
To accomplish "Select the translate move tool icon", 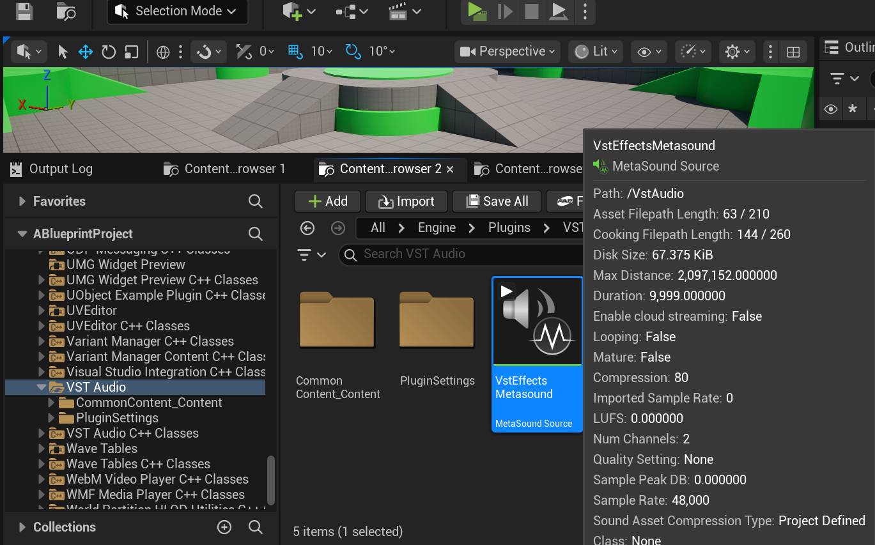I will 85,52.
